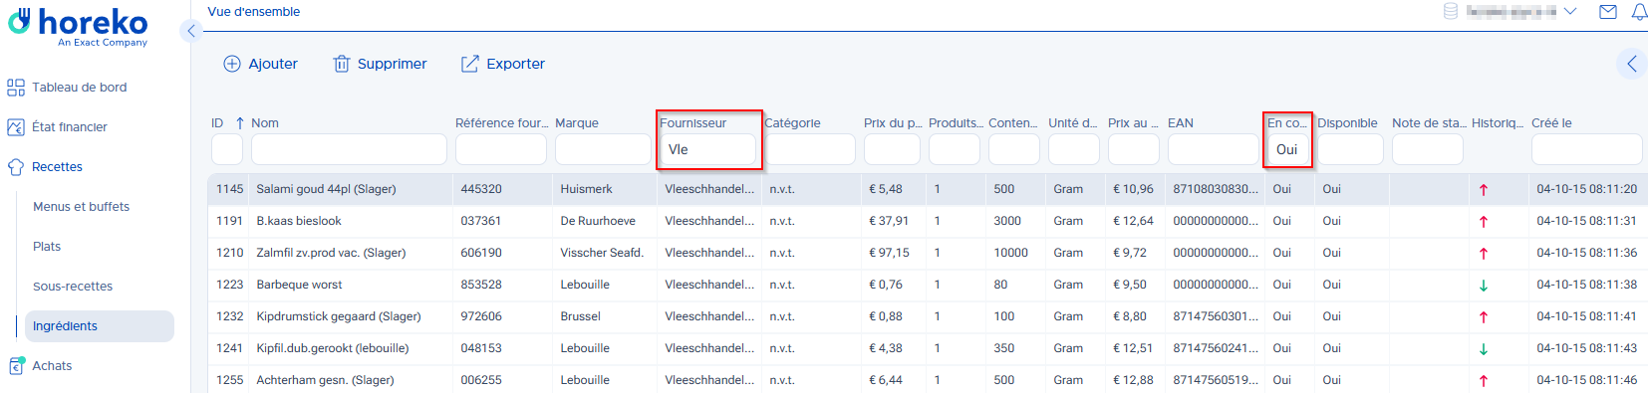
Task: Click the Marque filter field
Action: point(603,149)
